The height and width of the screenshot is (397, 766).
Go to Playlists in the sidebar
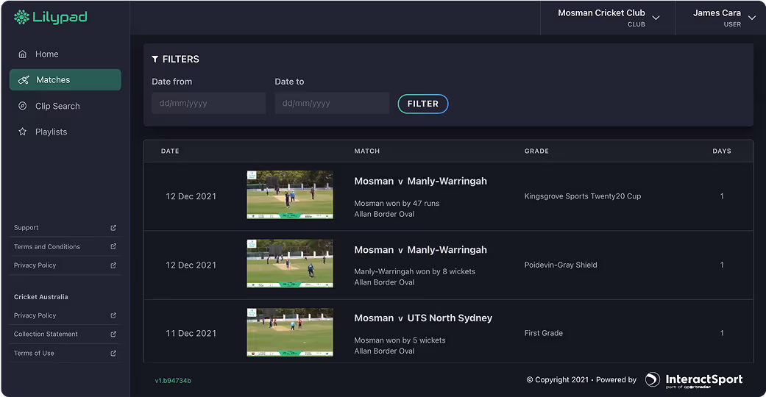point(51,132)
